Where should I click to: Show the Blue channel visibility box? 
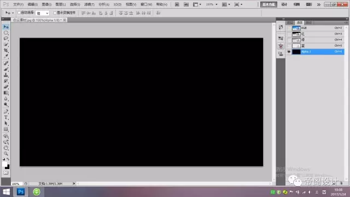[x=289, y=45]
